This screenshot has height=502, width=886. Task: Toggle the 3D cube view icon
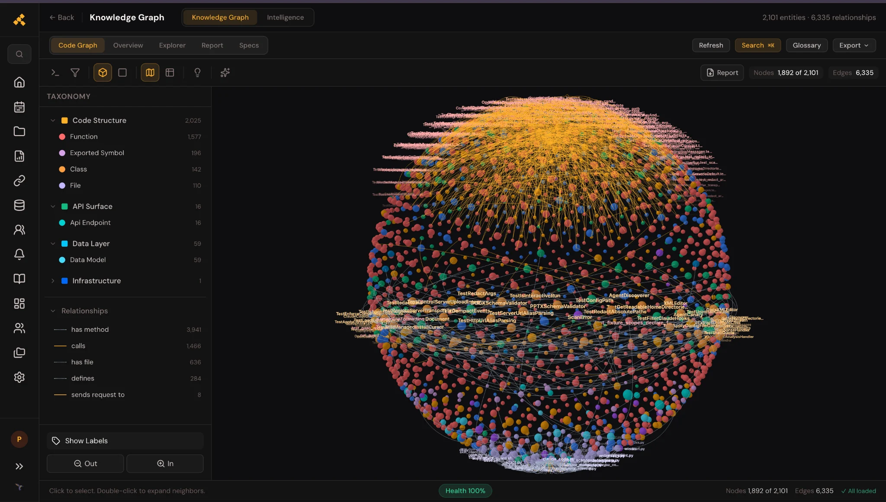103,73
